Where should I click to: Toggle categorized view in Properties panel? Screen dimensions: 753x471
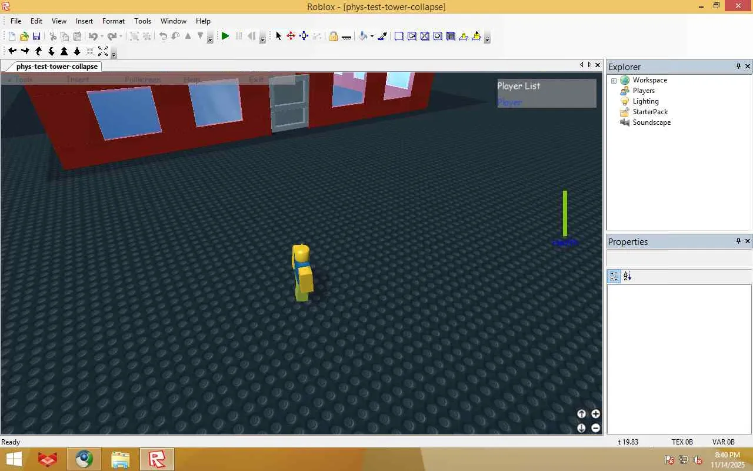coord(614,276)
